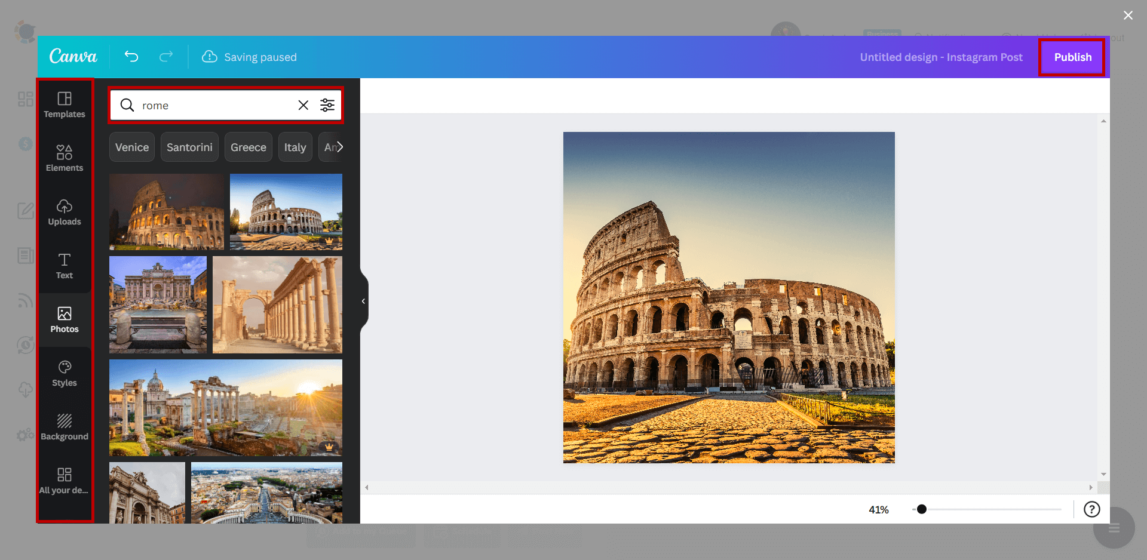
Task: Rename the Untitled design title
Action: [941, 57]
